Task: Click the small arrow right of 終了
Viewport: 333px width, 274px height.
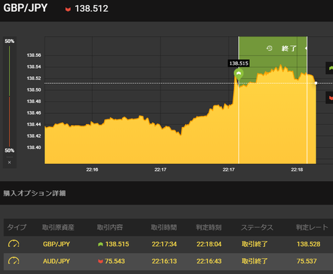Action: pos(306,48)
